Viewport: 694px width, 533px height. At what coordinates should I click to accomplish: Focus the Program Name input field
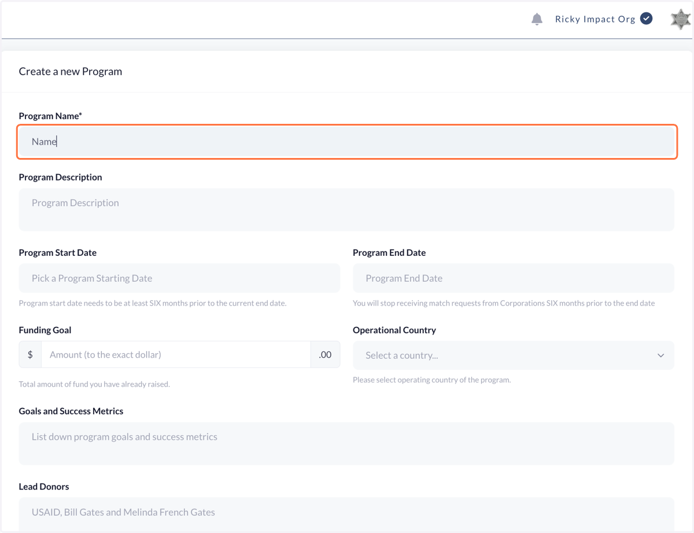click(x=347, y=142)
